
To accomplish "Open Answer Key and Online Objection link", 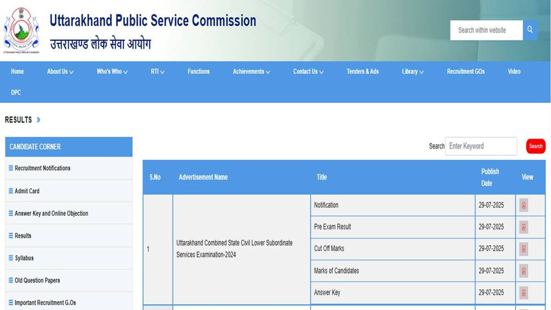I will [51, 213].
